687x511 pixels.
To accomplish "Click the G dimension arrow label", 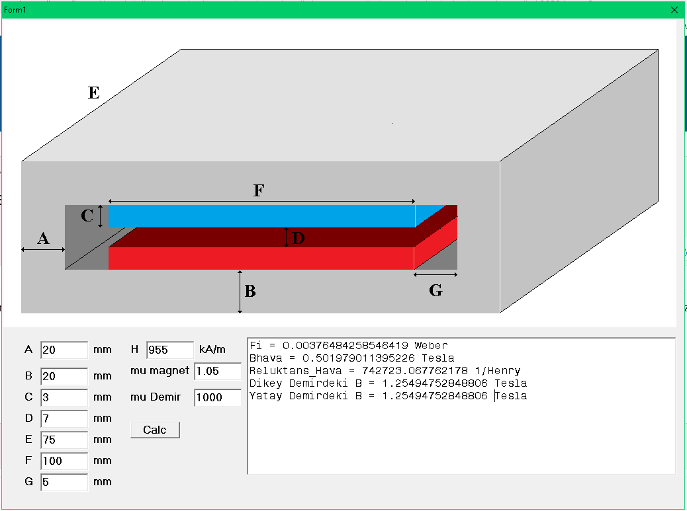I will (x=435, y=290).
